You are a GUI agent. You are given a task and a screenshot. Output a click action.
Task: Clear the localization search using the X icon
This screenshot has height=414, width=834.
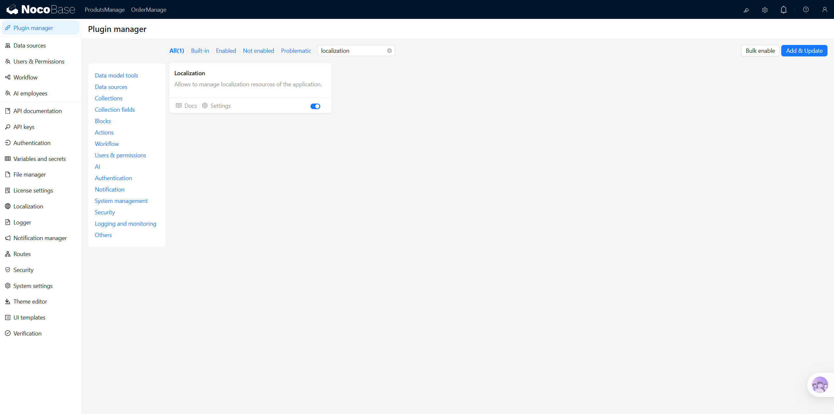(x=389, y=50)
